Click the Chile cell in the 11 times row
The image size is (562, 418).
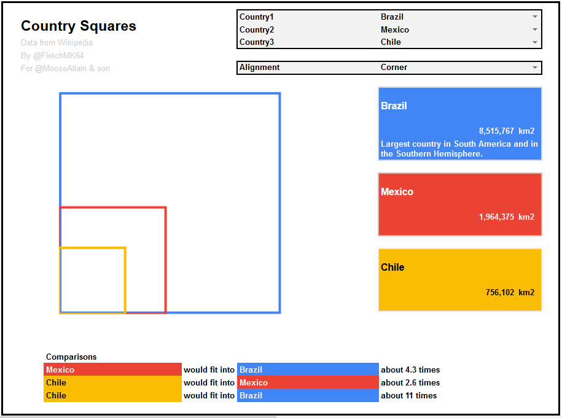click(112, 395)
